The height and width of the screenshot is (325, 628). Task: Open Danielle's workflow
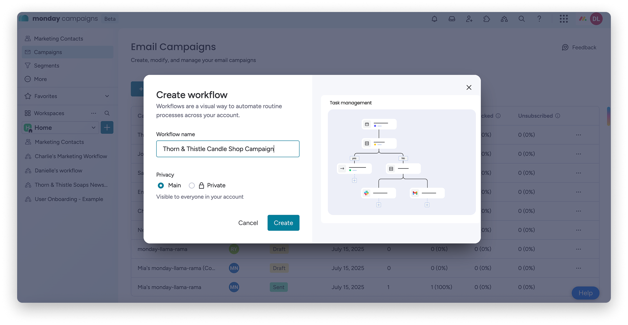[67, 171]
